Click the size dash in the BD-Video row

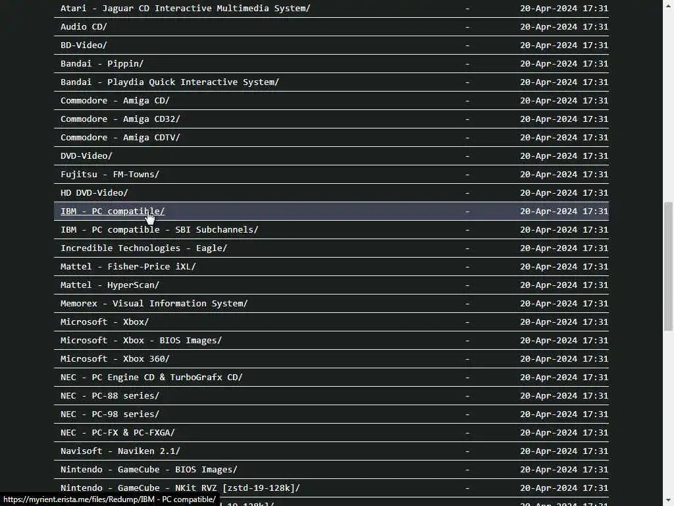(x=467, y=45)
